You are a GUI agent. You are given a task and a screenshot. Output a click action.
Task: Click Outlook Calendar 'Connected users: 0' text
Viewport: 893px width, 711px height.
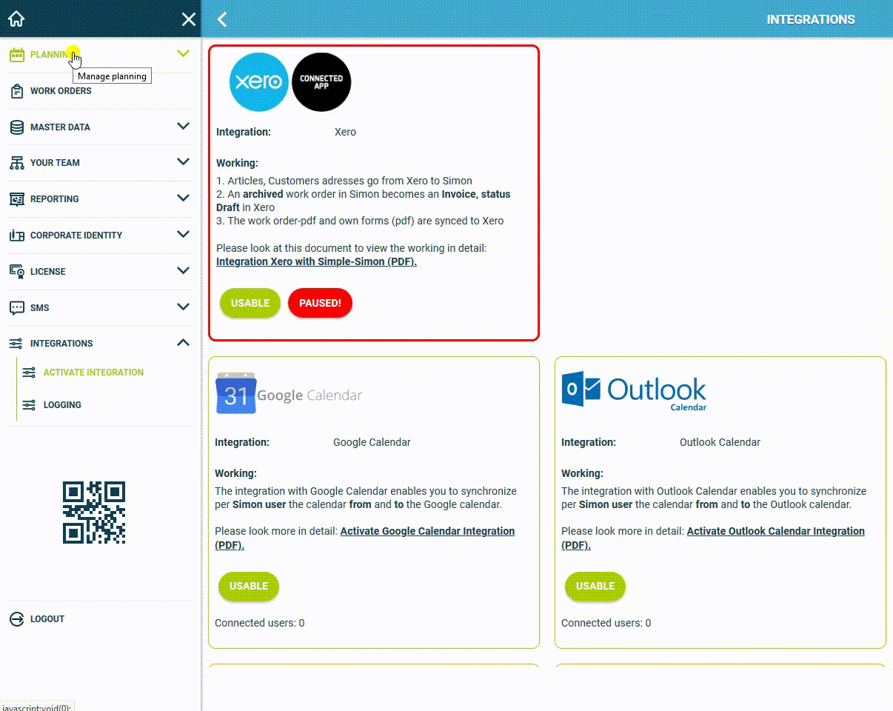pos(606,623)
